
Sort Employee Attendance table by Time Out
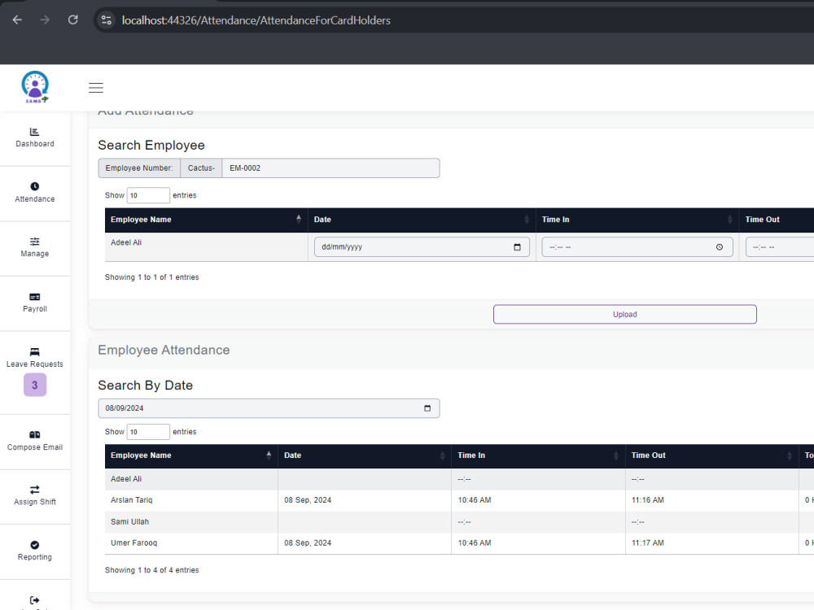click(711, 455)
